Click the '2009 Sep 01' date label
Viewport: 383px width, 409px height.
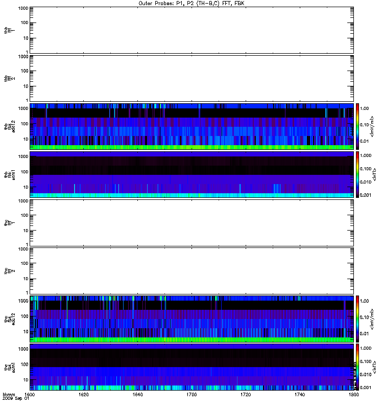15,399
